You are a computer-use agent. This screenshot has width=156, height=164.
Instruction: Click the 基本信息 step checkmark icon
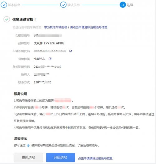coord(4,5)
